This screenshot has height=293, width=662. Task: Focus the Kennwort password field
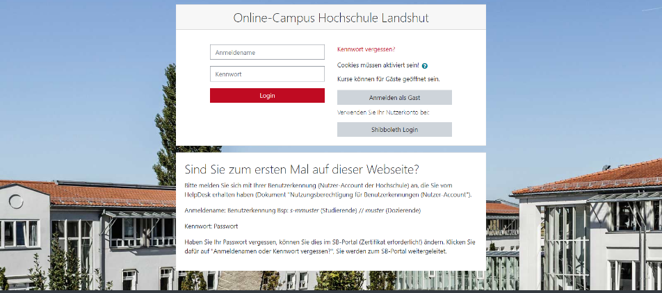click(267, 74)
